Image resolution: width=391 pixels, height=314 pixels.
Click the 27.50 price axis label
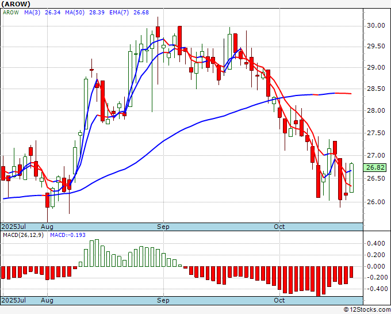click(x=376, y=133)
